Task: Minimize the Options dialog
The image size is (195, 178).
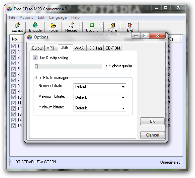Action: pos(136,36)
